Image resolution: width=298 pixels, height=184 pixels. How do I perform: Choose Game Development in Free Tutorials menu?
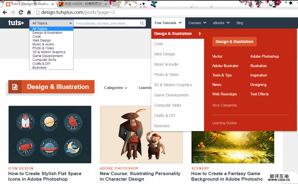coord(171,95)
